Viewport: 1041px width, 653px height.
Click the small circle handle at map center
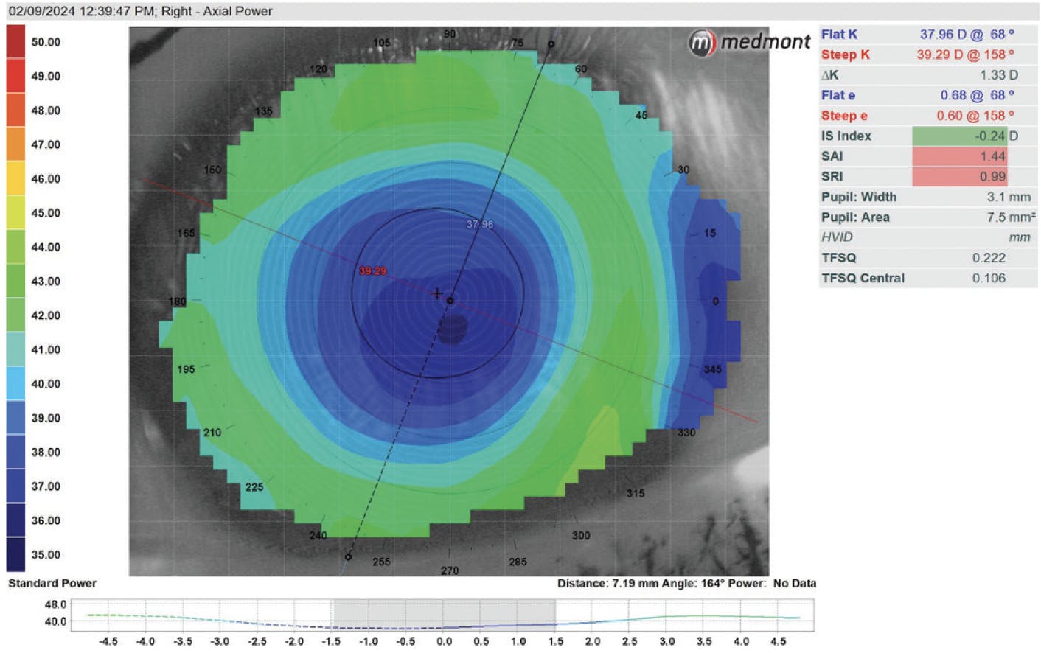(x=450, y=301)
